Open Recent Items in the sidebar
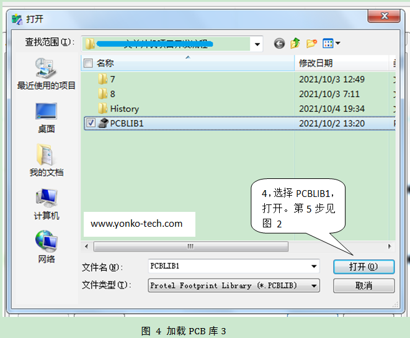Viewport: 410px width, 338px height. point(46,74)
